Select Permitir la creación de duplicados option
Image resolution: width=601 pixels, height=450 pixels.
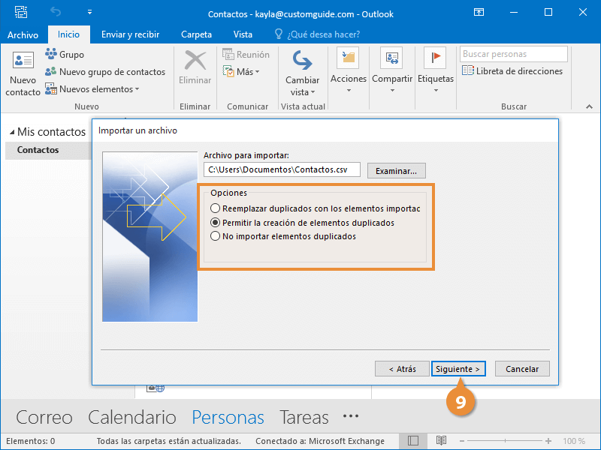coord(216,223)
